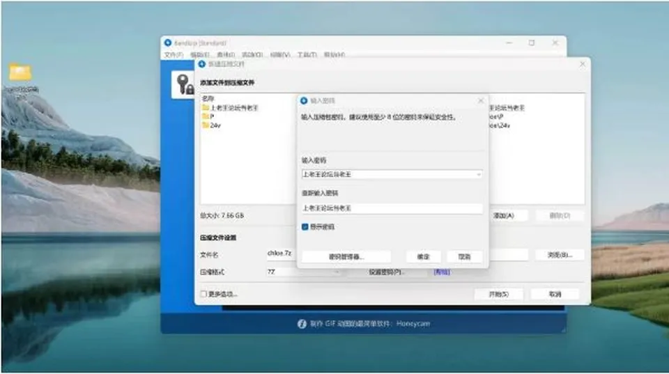The width and height of the screenshot is (669, 374).
Task: Click the Honeycam GIF banner text
Action: click(x=370, y=324)
